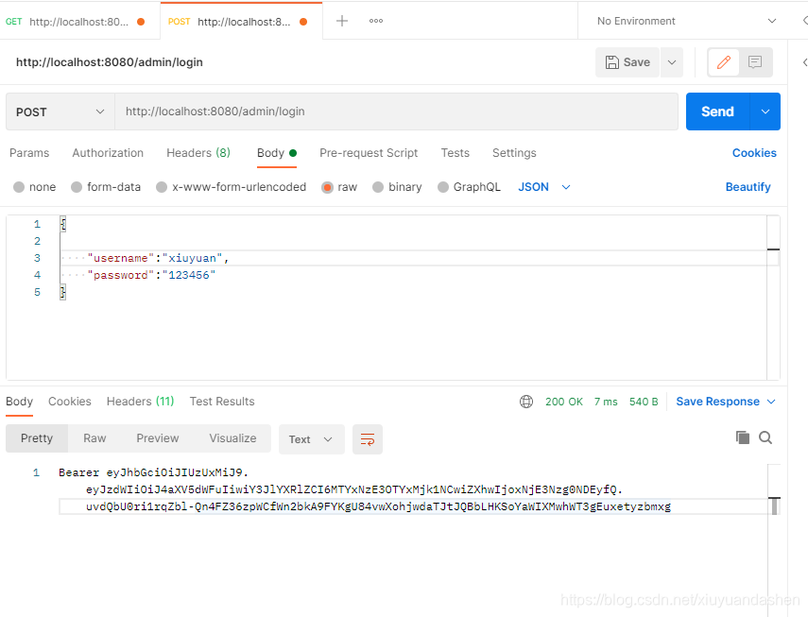Open the Pre-request Script tab

369,153
